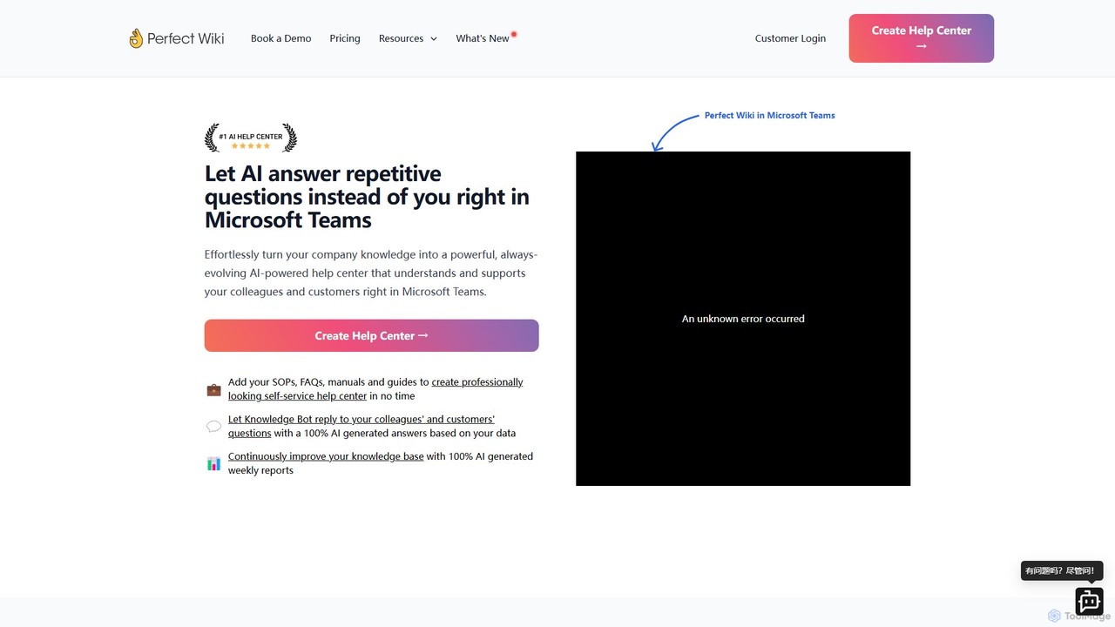Image resolution: width=1115 pixels, height=627 pixels.
Task: Click the Perfect Wiki in Microsoft Teams caption
Action: [770, 115]
